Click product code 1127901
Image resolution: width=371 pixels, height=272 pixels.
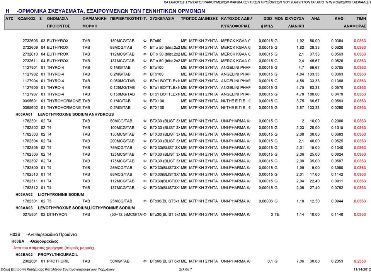30,68
